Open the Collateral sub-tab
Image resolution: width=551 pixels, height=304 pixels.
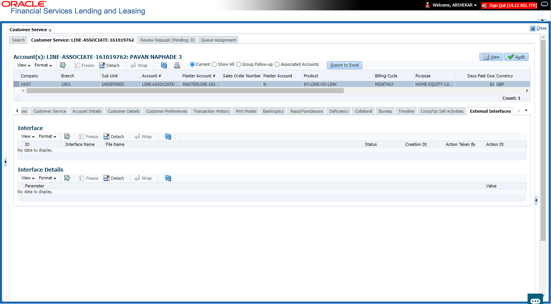point(363,111)
